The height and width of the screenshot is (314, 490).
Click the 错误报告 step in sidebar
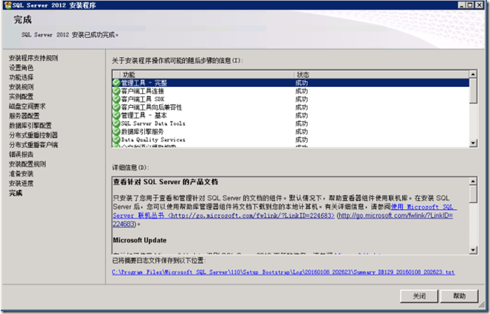tap(21, 155)
